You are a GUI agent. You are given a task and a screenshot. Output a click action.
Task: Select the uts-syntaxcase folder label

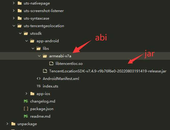pyautogui.click(x=37, y=18)
